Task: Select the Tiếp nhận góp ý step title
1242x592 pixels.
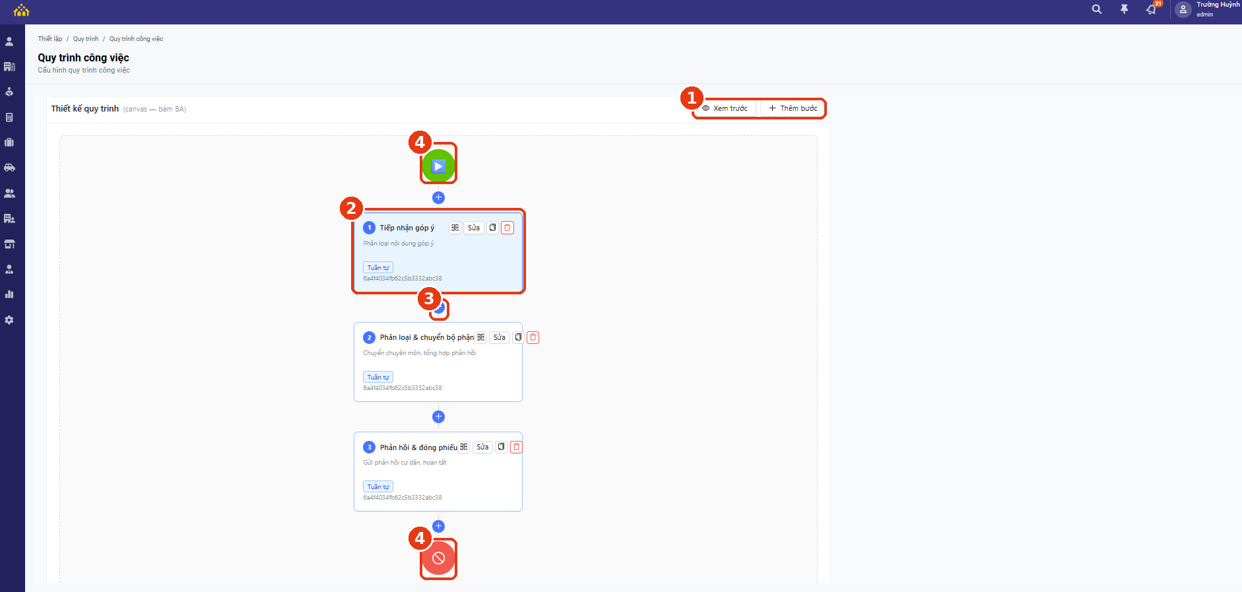Action: point(407,228)
